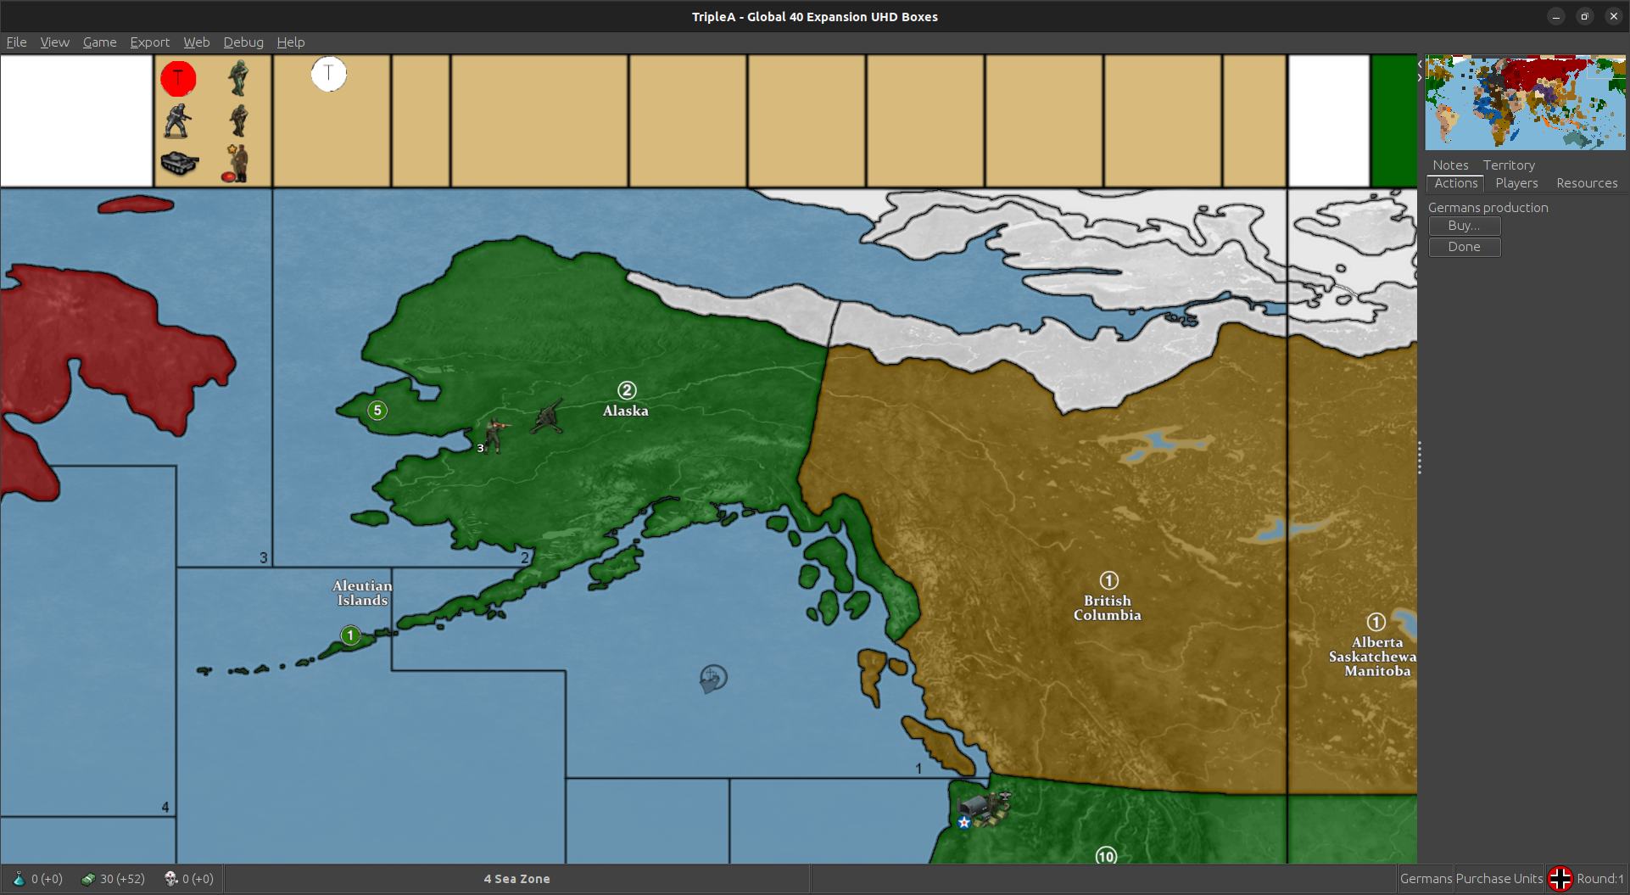Open the Export menu
This screenshot has width=1630, height=895.
pyautogui.click(x=149, y=42)
